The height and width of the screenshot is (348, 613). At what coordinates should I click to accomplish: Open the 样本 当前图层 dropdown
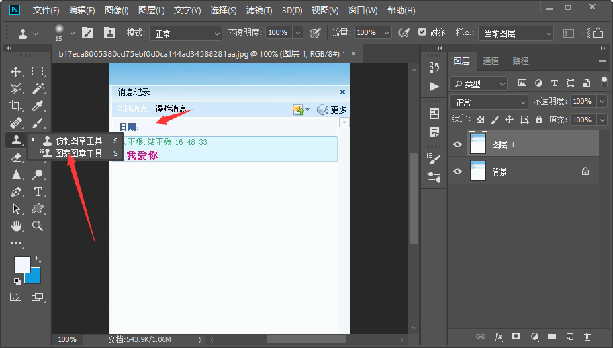pyautogui.click(x=516, y=34)
